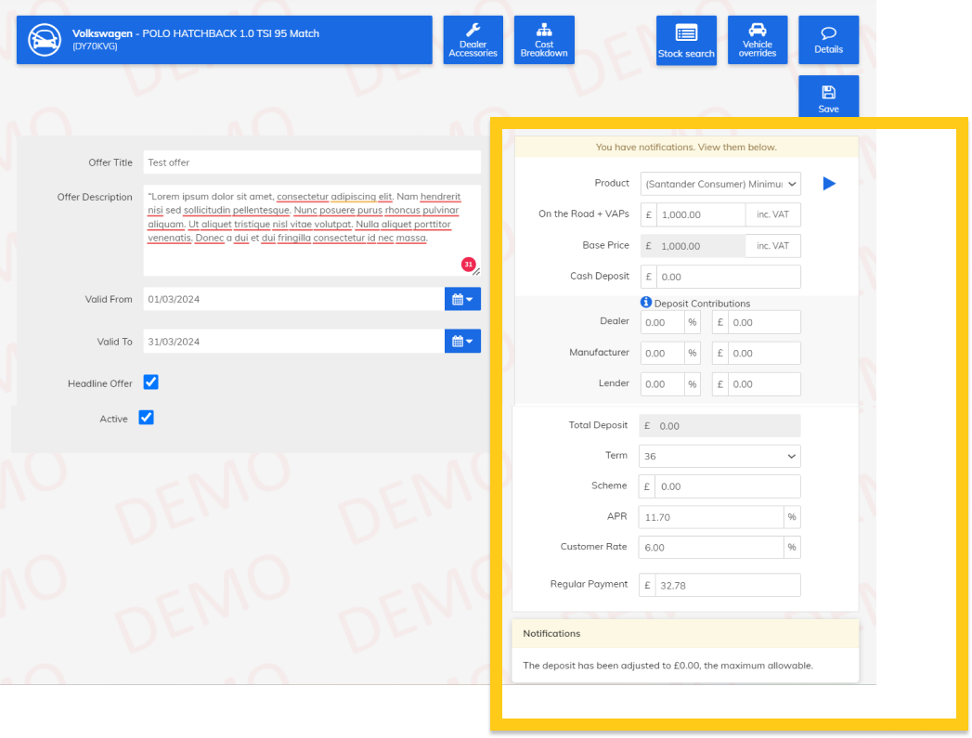This screenshot has width=972, height=738.
Task: Click Dealer percentage contribution field
Action: tap(663, 322)
